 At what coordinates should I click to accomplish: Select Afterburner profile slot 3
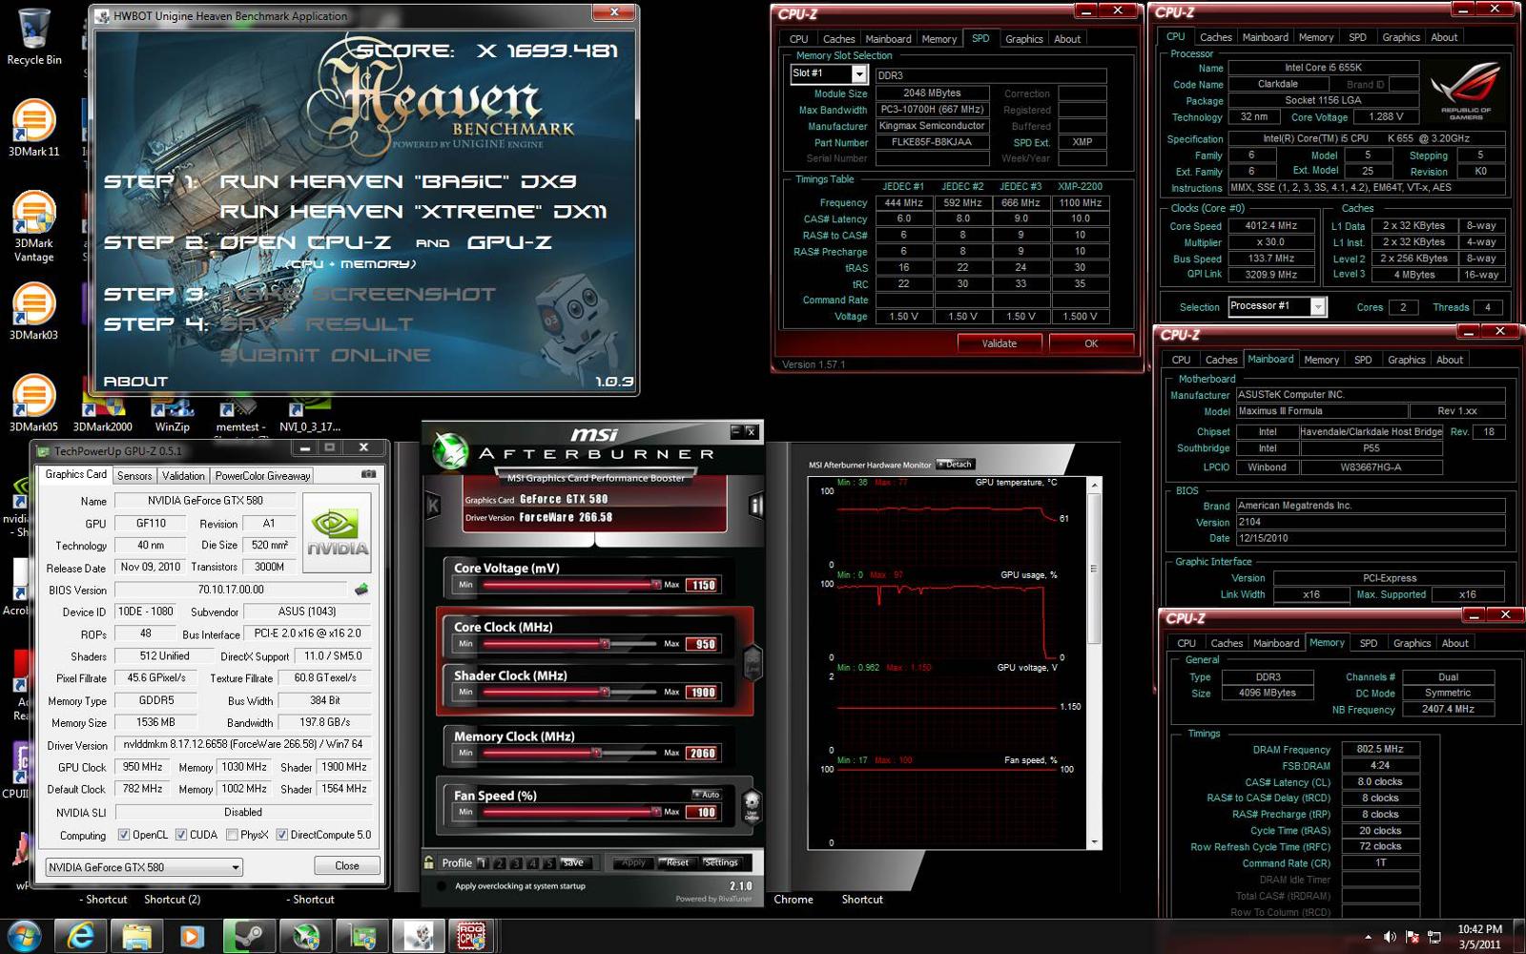(516, 863)
